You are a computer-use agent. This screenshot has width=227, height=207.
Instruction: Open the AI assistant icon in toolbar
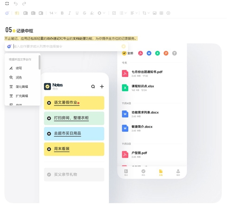click(x=7, y=13)
